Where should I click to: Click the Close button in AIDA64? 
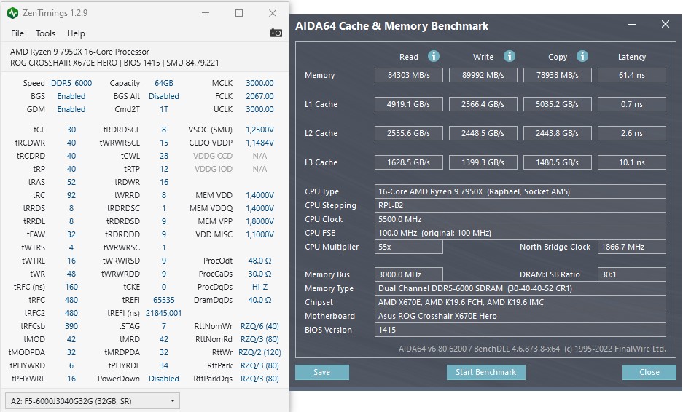[649, 372]
